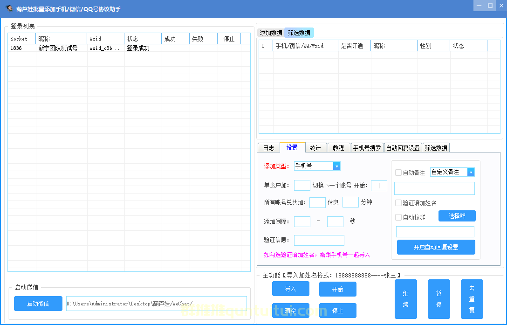Switch to the 统计 tab

pyautogui.click(x=315, y=148)
